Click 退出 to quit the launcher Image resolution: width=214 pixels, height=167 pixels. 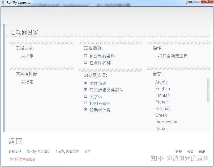(202, 152)
